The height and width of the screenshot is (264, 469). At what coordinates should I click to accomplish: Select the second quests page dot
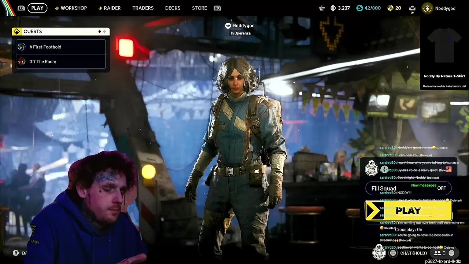pyautogui.click(x=104, y=32)
